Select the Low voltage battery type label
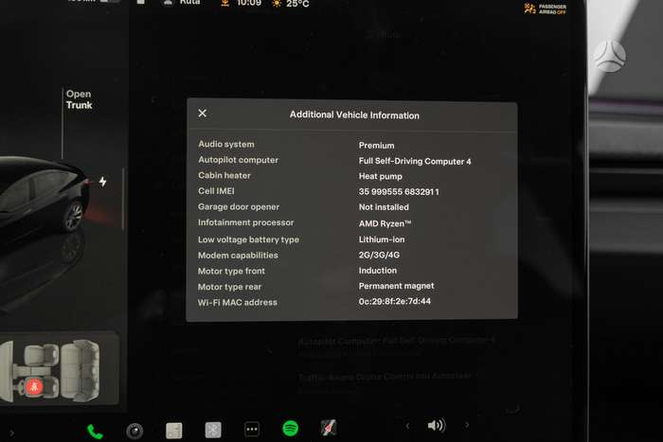 [248, 239]
